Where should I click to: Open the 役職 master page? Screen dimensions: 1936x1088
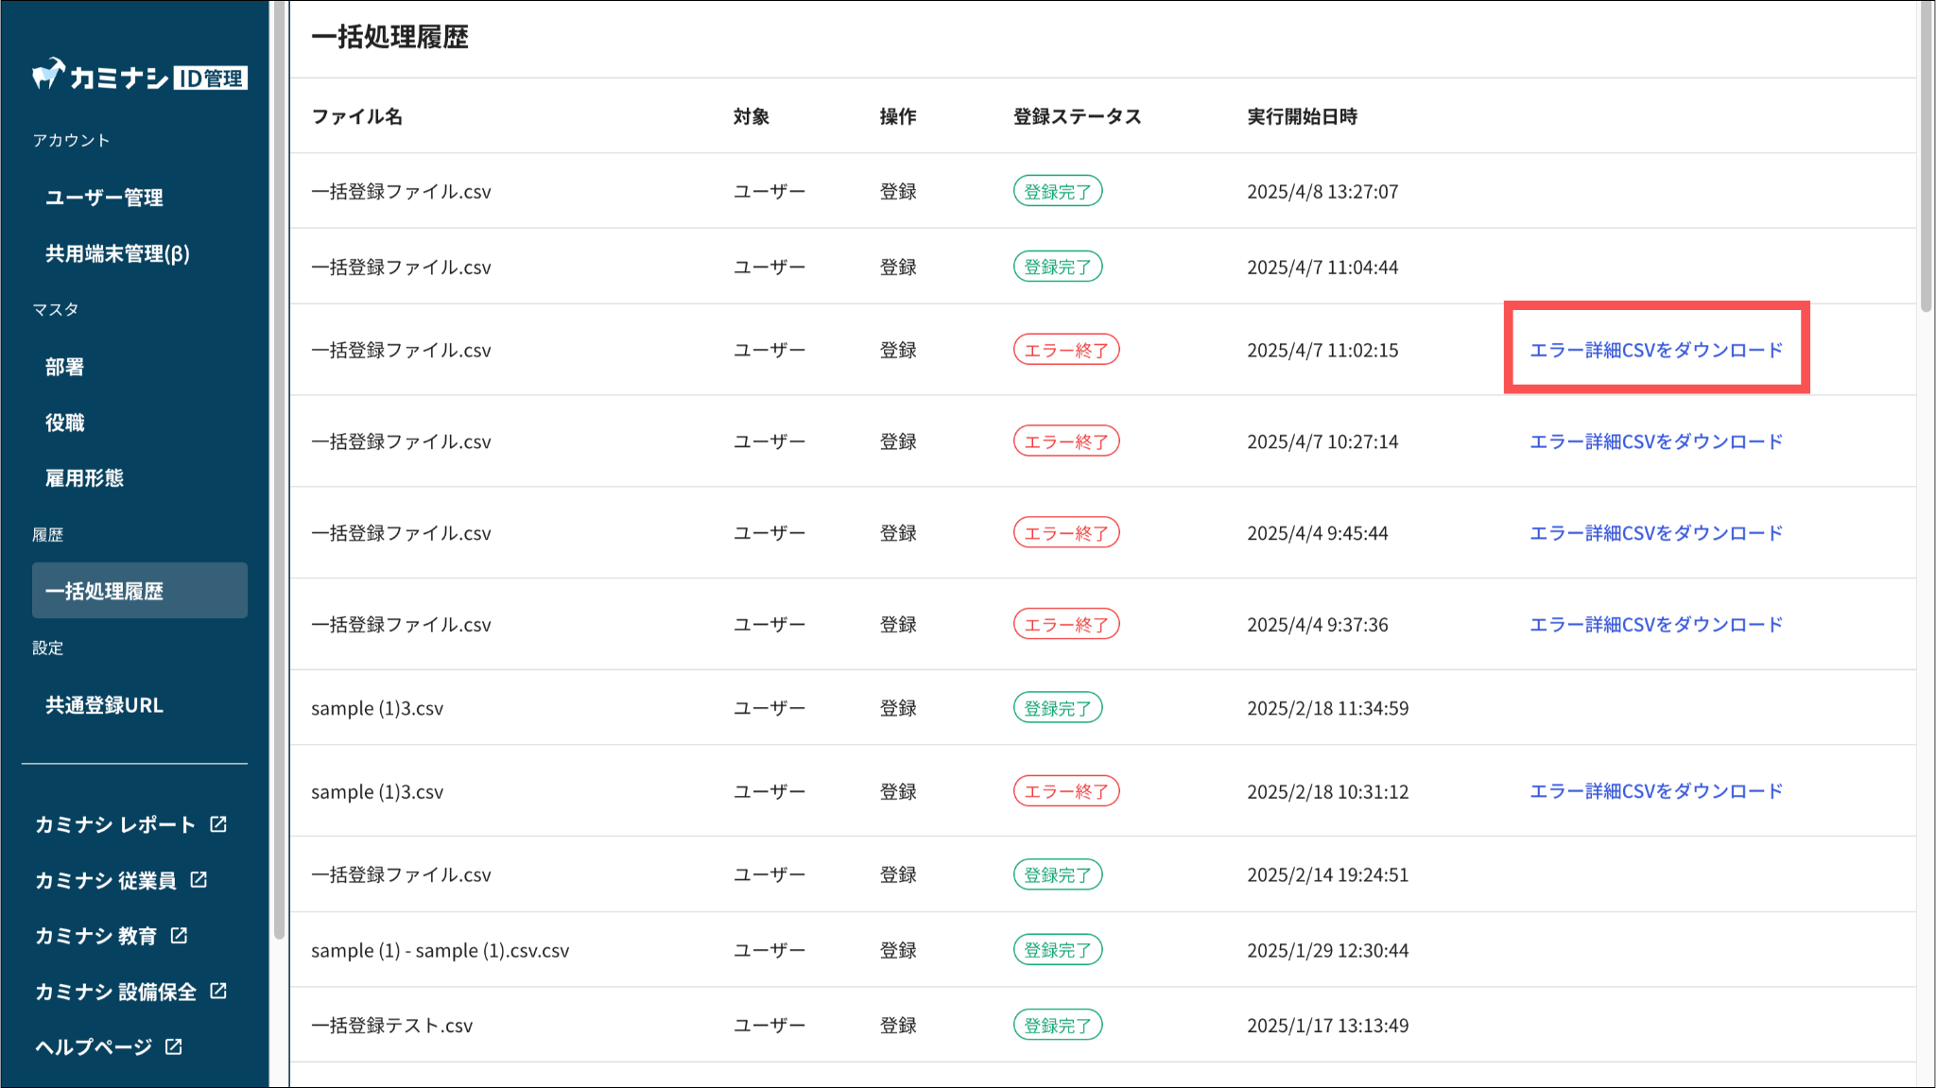tap(64, 423)
